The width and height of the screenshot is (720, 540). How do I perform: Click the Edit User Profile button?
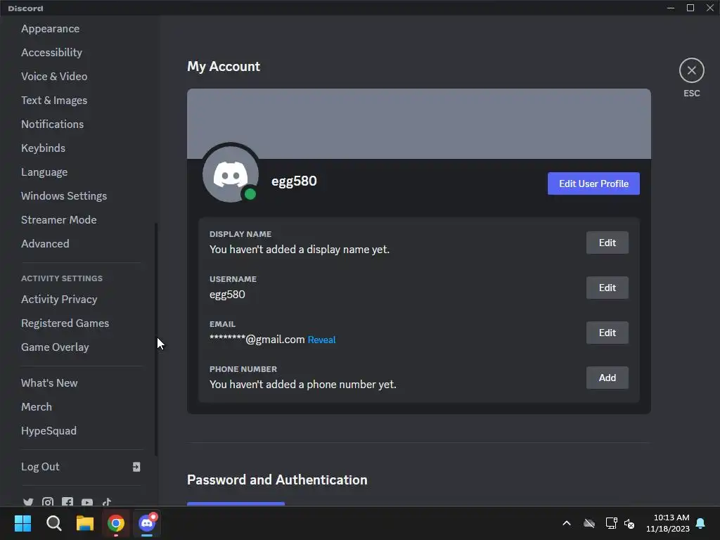pos(593,184)
